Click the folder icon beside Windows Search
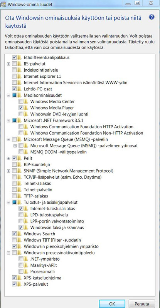 (19, 234)
